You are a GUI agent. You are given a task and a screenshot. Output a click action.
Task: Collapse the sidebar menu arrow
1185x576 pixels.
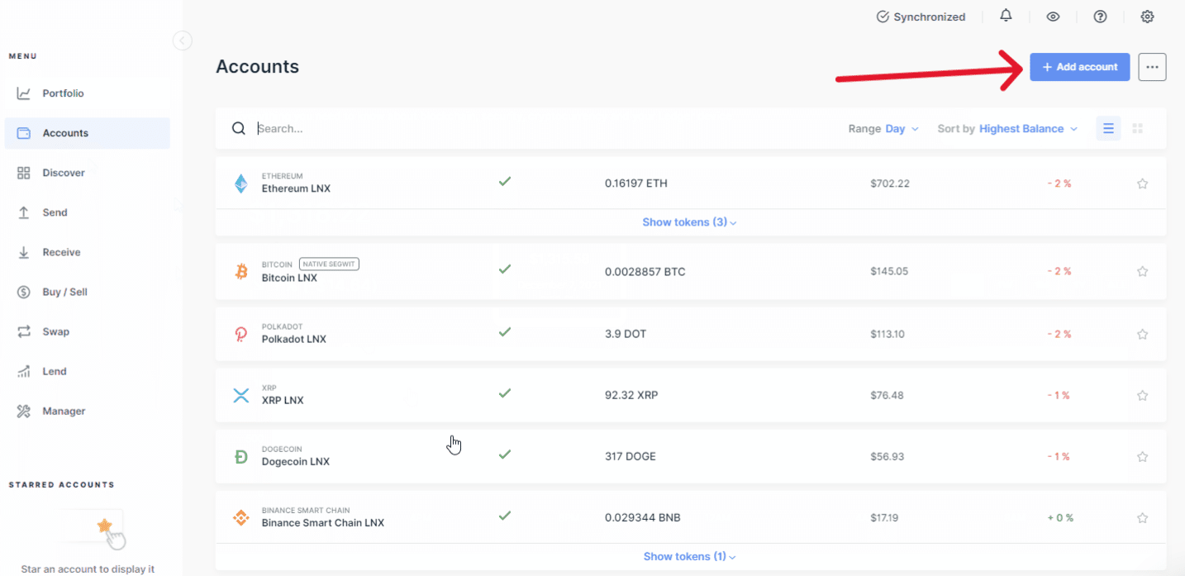tap(183, 40)
